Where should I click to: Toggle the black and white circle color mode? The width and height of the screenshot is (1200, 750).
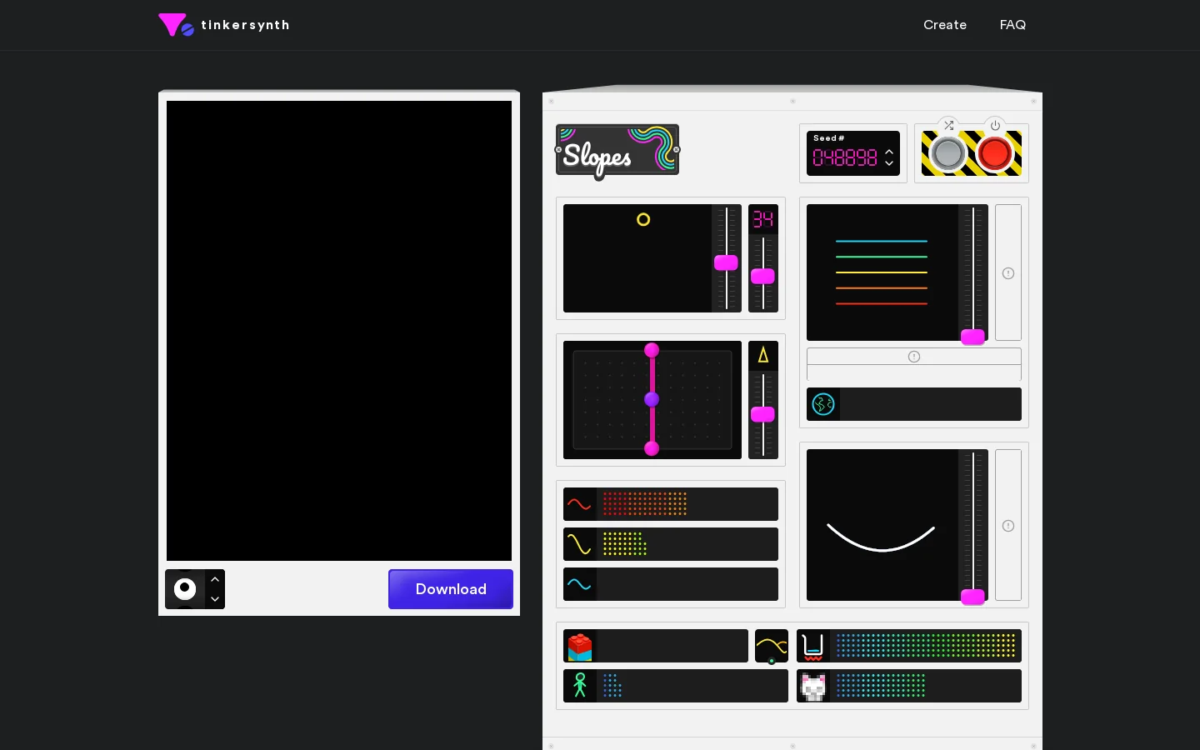185,589
